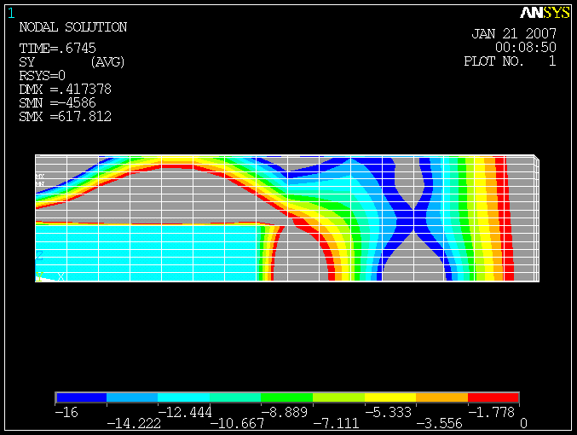Viewport: 577px width, 435px height.
Task: Click the NODAL SOLUTION title text
Action: click(72, 27)
